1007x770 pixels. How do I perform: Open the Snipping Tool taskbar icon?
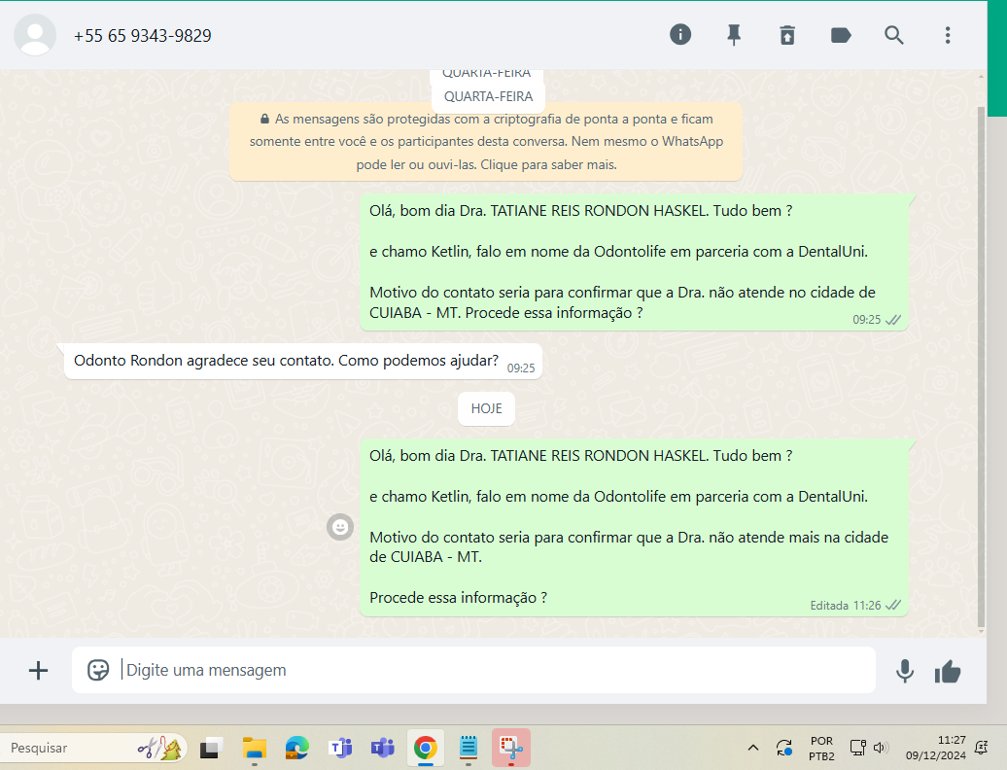(x=511, y=749)
